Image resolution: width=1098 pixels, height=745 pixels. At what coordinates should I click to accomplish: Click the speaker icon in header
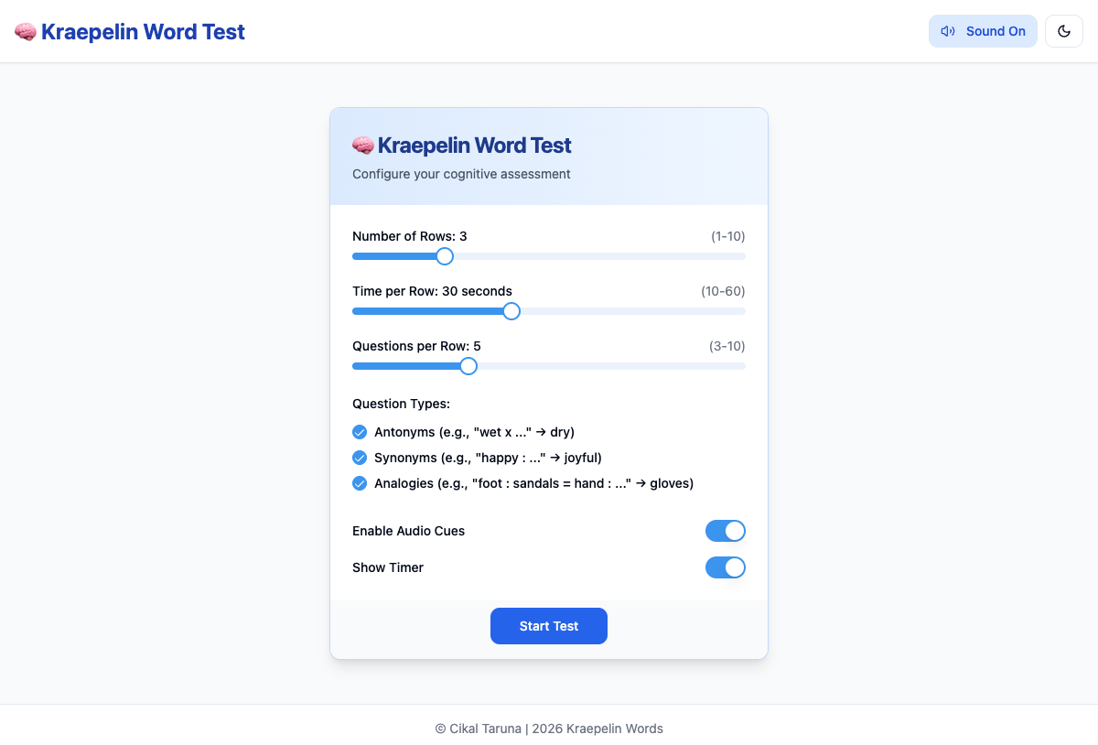click(948, 31)
